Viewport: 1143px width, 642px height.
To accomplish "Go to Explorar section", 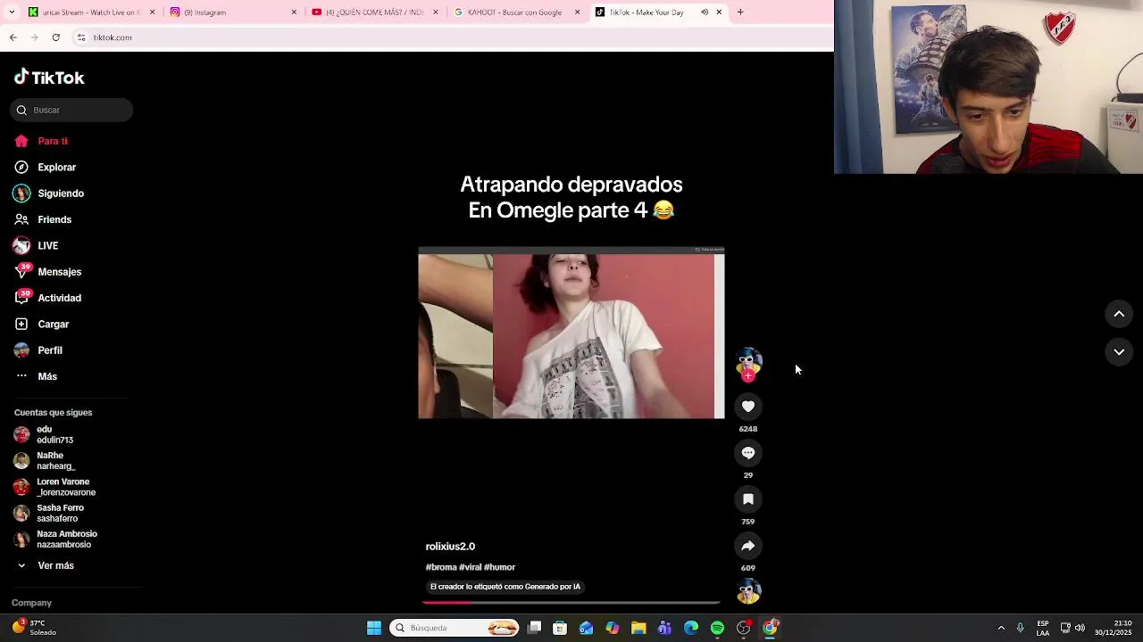I will coord(45,167).
